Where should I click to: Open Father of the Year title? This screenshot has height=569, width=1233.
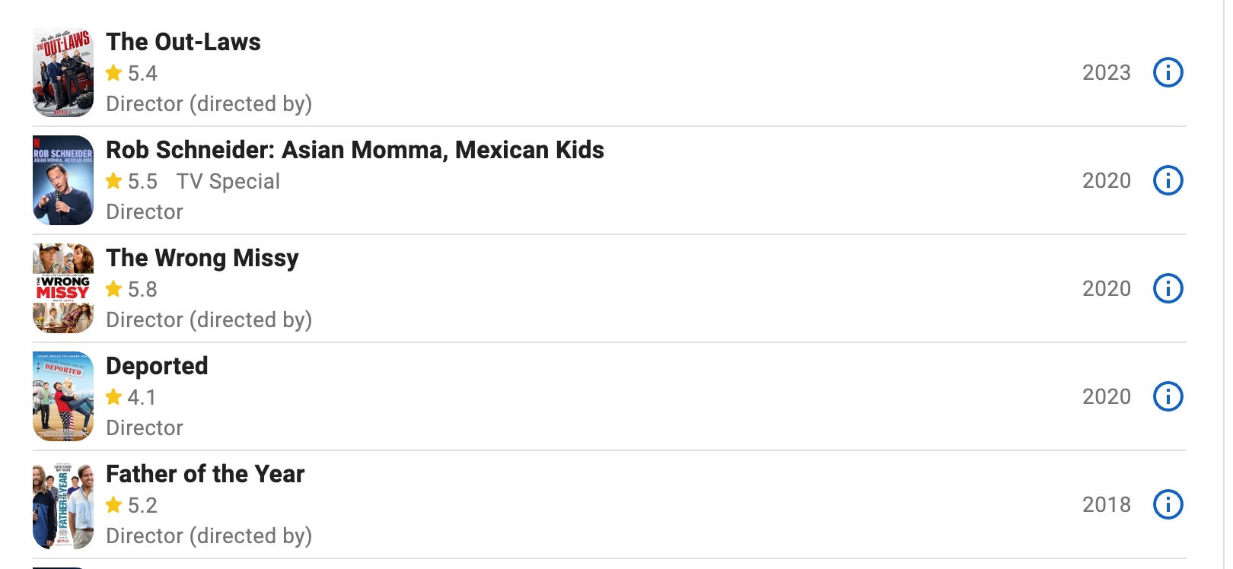[x=205, y=474]
